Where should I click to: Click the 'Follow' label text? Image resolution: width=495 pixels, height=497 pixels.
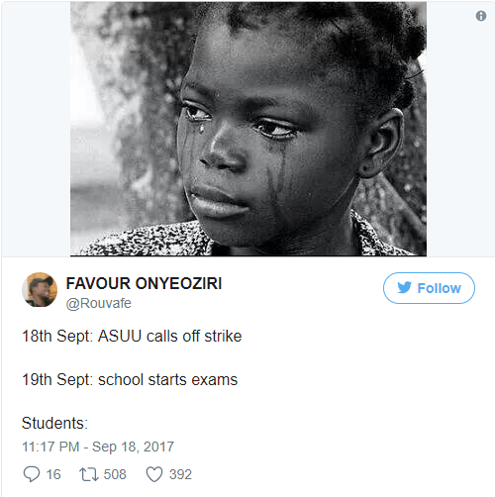pyautogui.click(x=439, y=288)
